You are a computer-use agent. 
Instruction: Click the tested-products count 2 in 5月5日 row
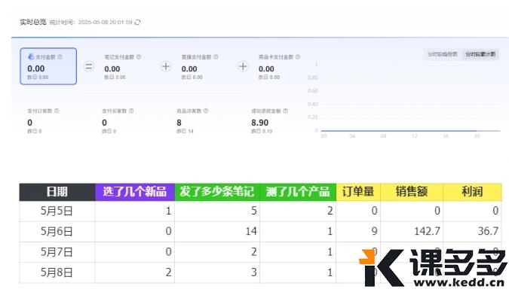pos(298,211)
